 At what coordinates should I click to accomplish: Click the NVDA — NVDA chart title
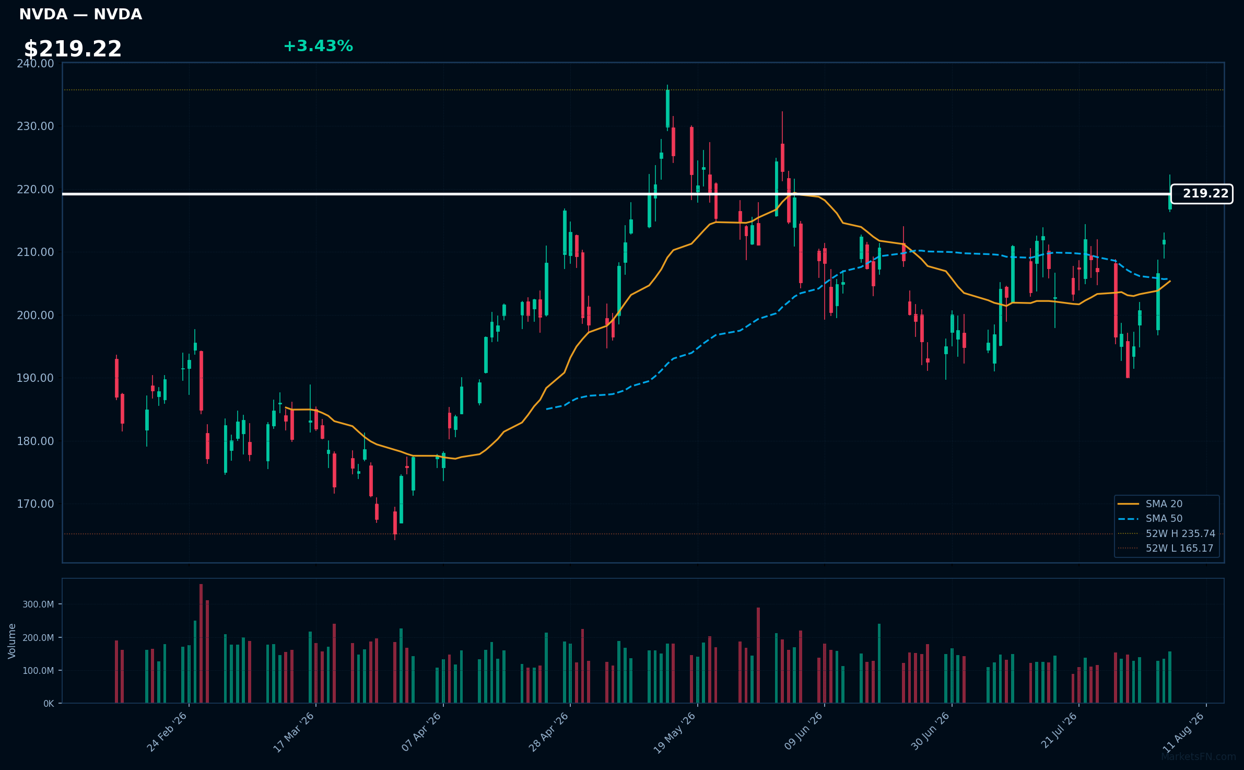(80, 15)
